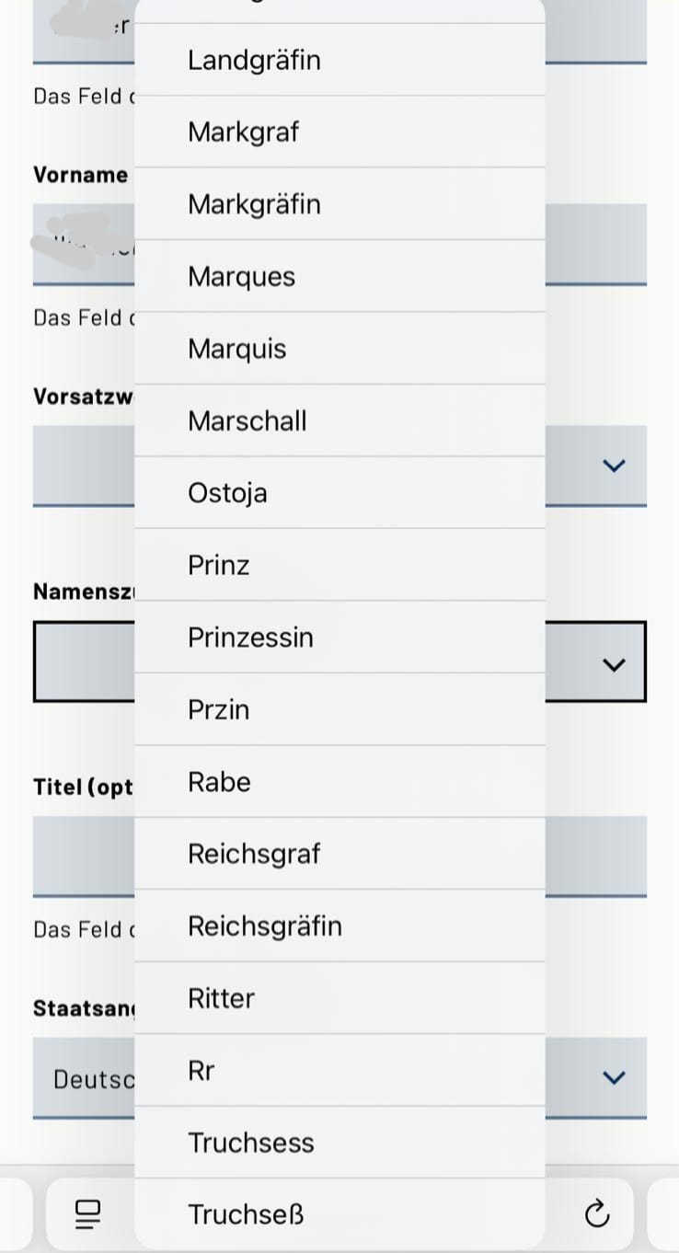The height and width of the screenshot is (1253, 679).
Task: Expand the Namenszusatz dropdown chevron
Action: tap(613, 663)
